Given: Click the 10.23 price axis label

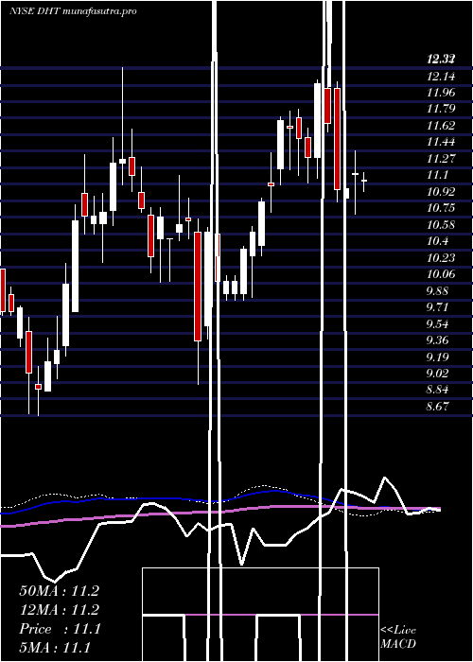Looking at the screenshot, I should coord(441,258).
